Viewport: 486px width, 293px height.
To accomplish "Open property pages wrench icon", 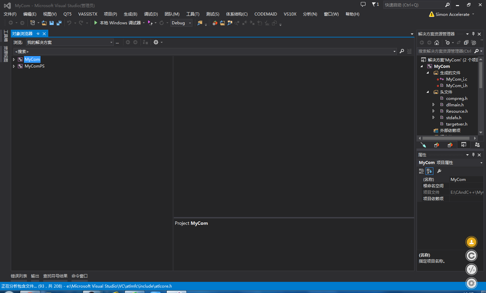I will (439, 171).
